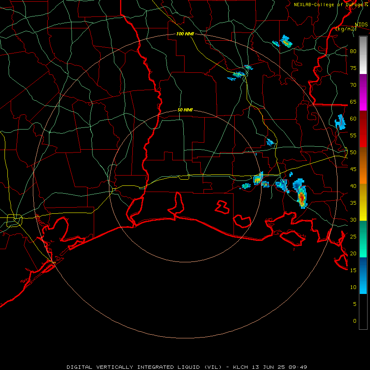Image resolution: width=370 pixels, height=370 pixels.
Task: Click the colorbar value 35
Action: [x=353, y=203]
